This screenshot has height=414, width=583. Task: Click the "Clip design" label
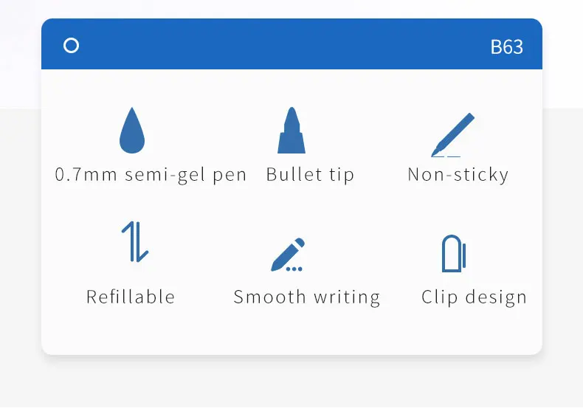click(x=474, y=297)
